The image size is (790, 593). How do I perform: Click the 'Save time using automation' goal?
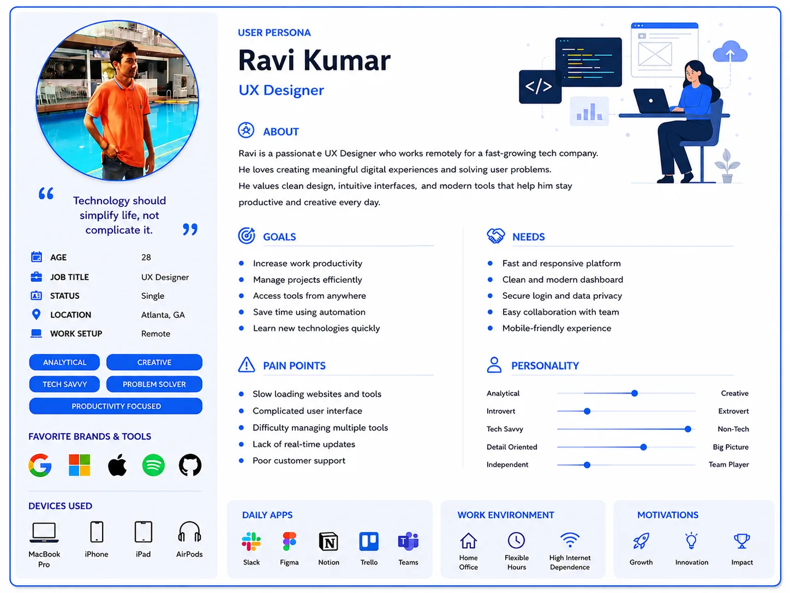[x=309, y=312]
